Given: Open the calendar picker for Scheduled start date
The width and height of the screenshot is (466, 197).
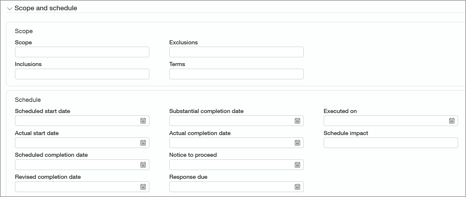Looking at the screenshot, I should 143,120.
